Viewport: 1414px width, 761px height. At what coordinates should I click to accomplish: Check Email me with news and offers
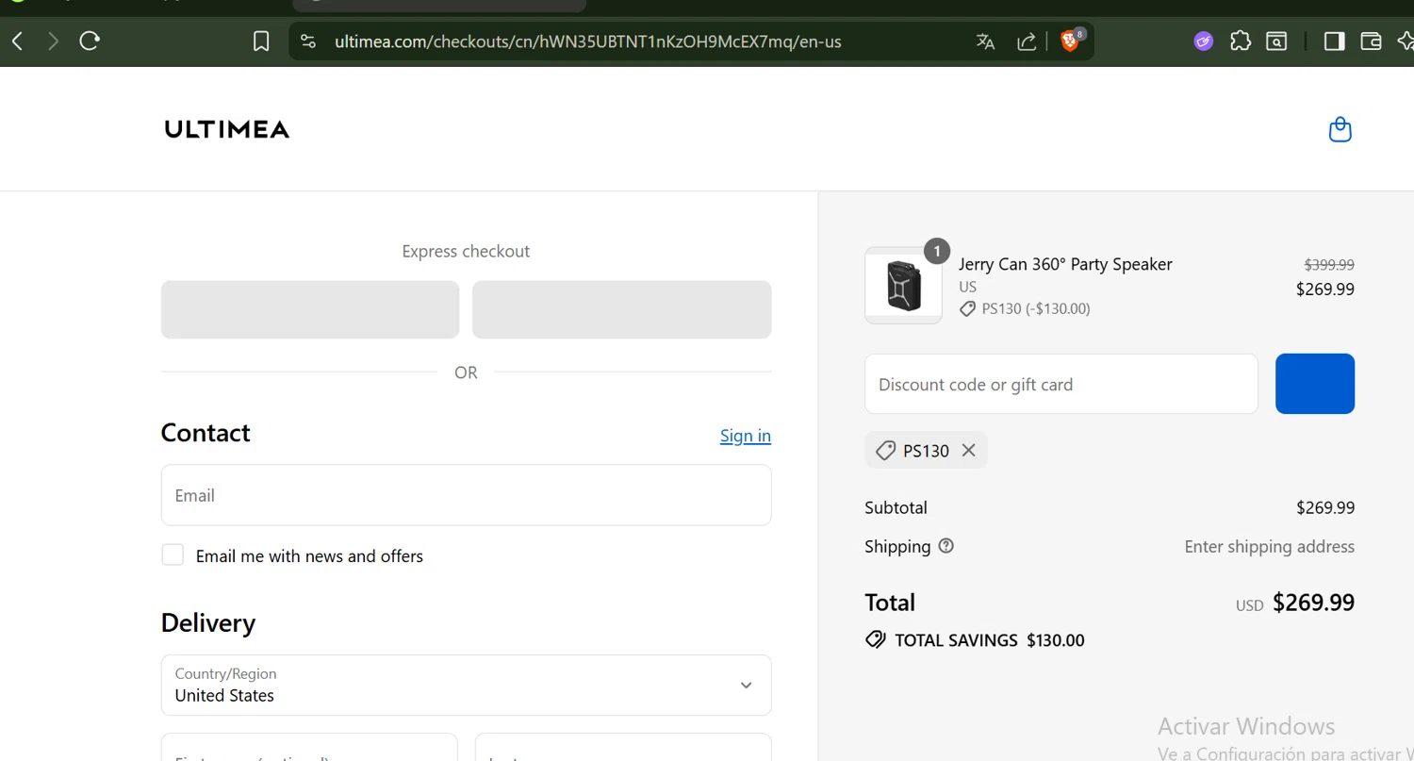173,554
